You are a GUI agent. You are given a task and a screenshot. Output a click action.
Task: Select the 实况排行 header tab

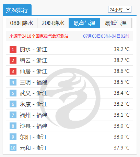click(17, 10)
